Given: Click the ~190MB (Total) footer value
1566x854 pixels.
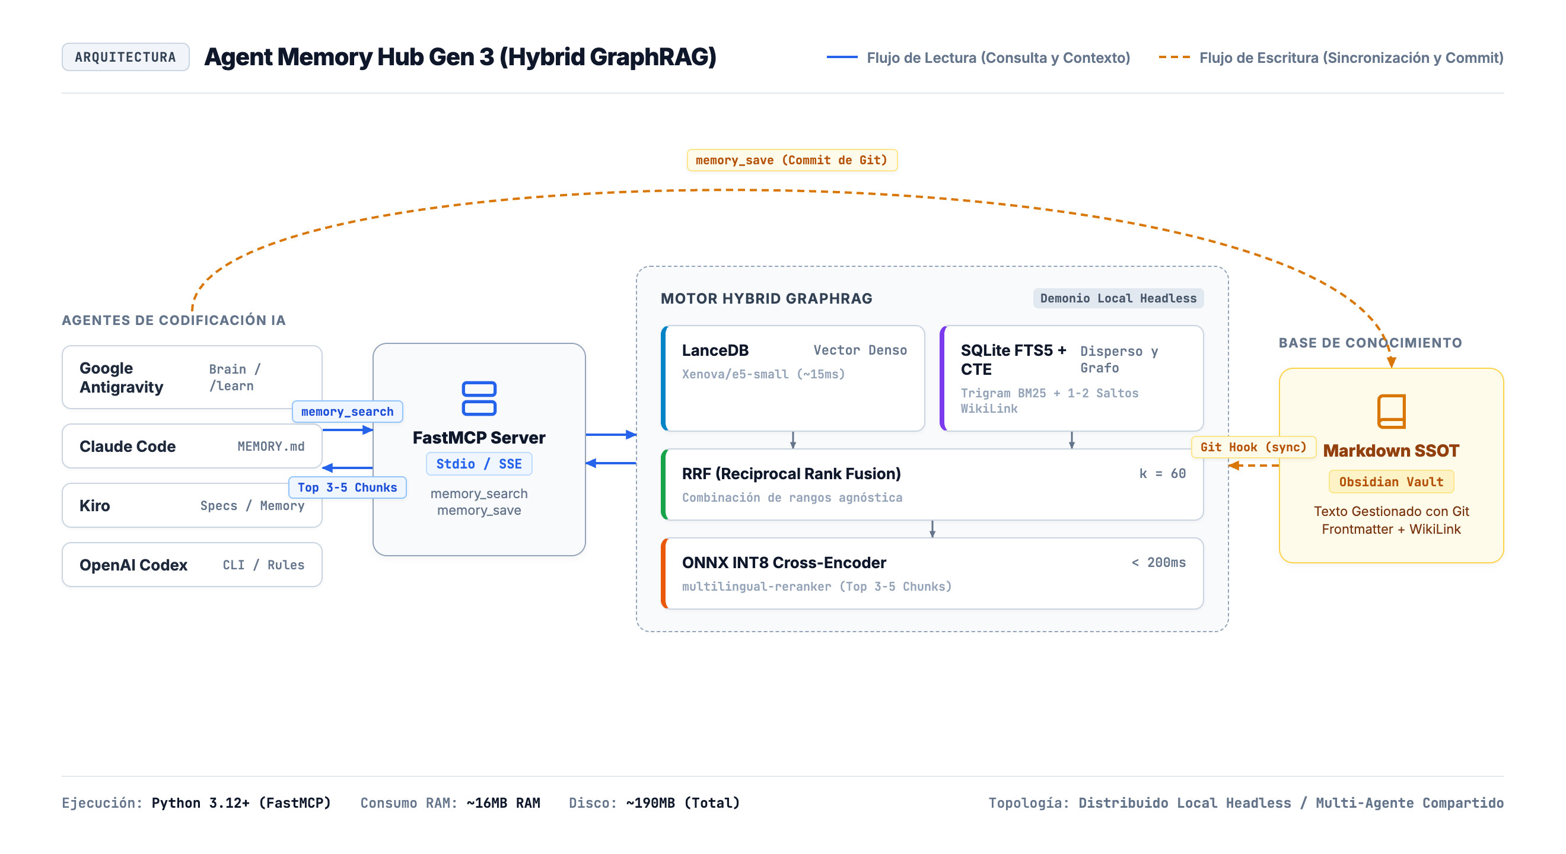Looking at the screenshot, I should pyautogui.click(x=683, y=803).
